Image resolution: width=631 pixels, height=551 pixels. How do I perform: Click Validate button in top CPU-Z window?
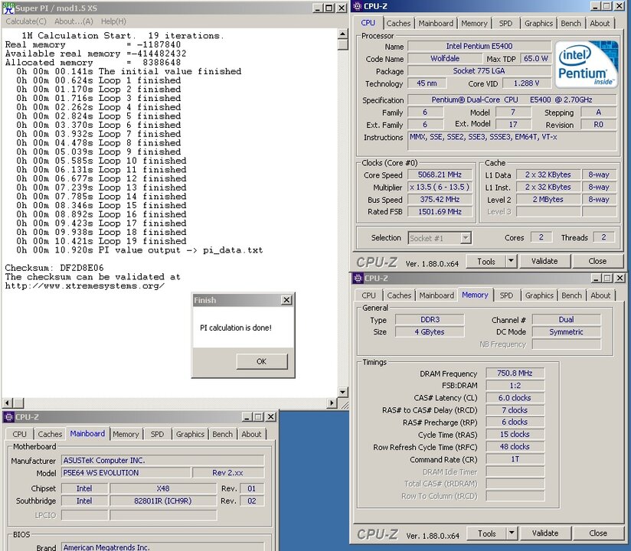[544, 262]
